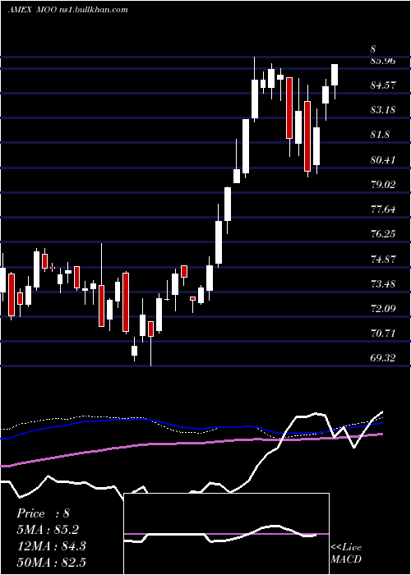Screen dimensions: 411x575
Task: Click the 81.8 price axis label
Action: click(380, 135)
